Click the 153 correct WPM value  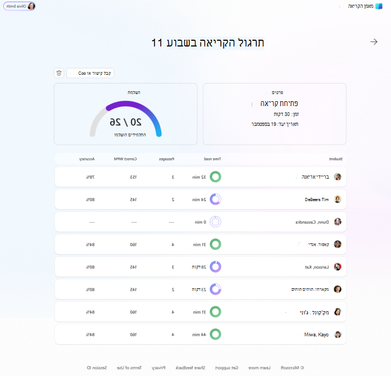pos(134,177)
